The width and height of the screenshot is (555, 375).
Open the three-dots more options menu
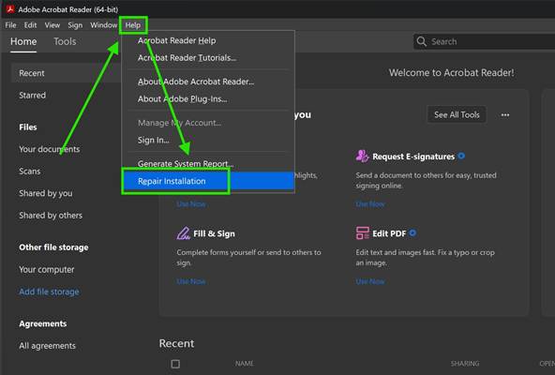(x=505, y=114)
